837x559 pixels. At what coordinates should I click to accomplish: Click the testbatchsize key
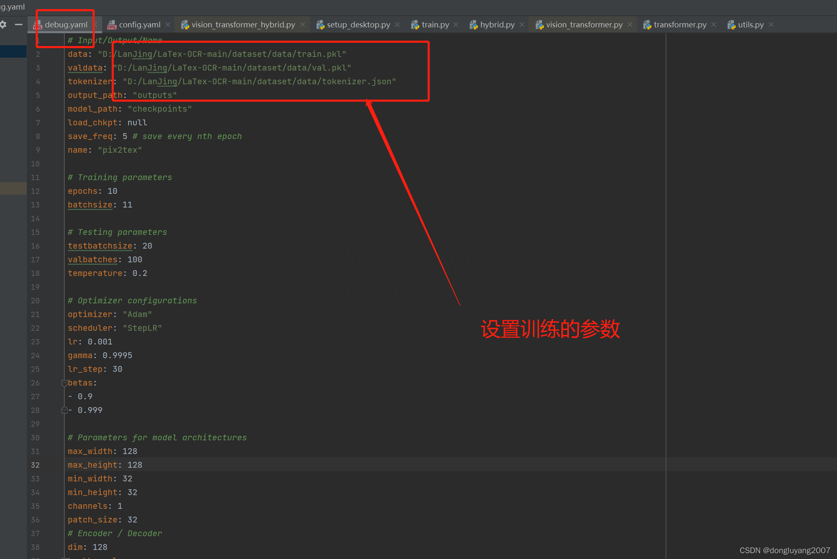100,246
